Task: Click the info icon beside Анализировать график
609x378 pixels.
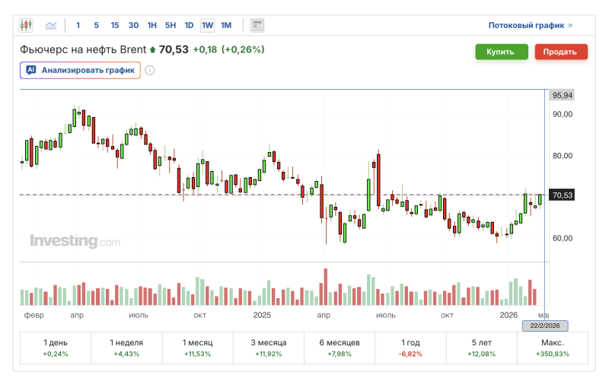Action: (x=150, y=71)
